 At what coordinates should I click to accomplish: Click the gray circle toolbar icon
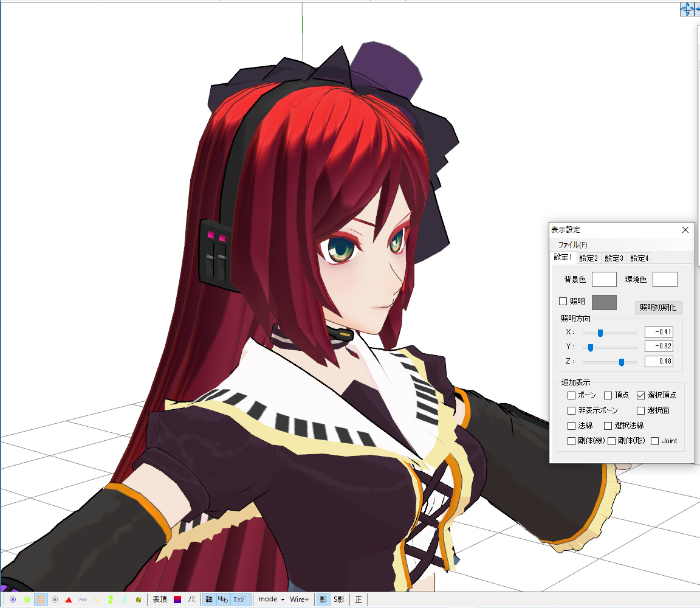pyautogui.click(x=55, y=599)
